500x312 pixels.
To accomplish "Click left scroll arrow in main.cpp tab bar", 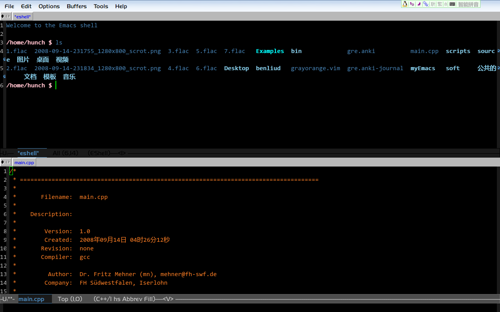I will point(7,162).
